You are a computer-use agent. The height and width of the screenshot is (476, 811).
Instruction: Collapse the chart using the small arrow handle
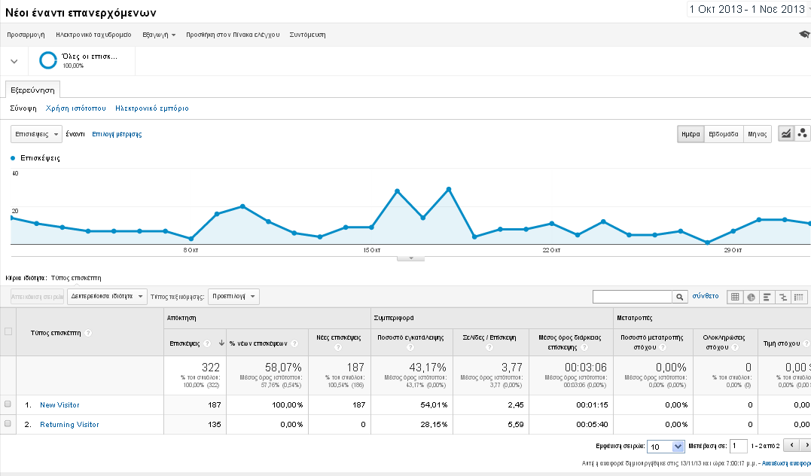click(x=410, y=258)
